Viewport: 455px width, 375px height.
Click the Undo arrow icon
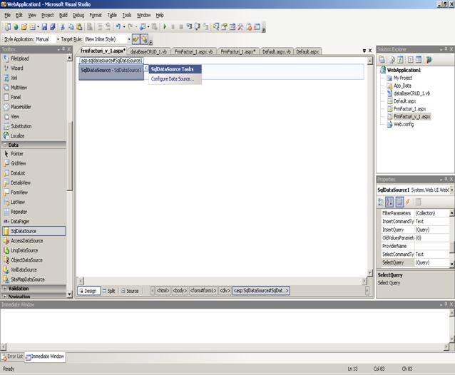(118, 26)
